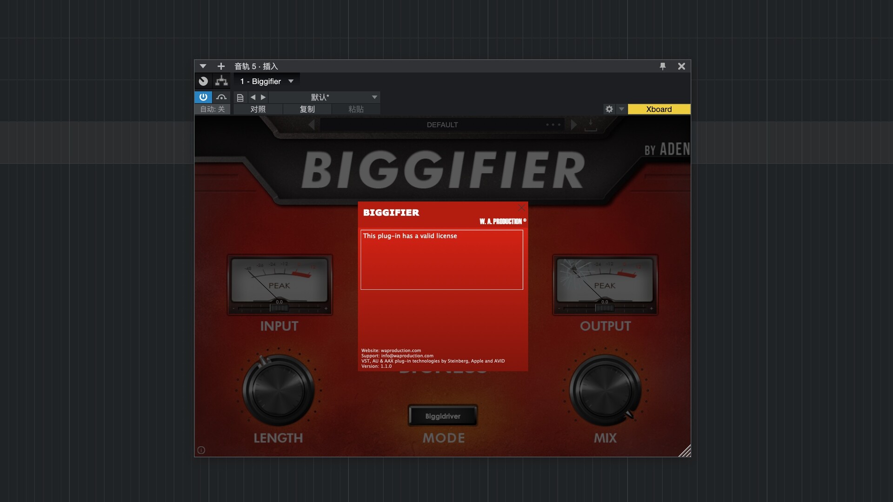Open the preset file menu icon
Image resolution: width=893 pixels, height=502 pixels.
(x=240, y=98)
